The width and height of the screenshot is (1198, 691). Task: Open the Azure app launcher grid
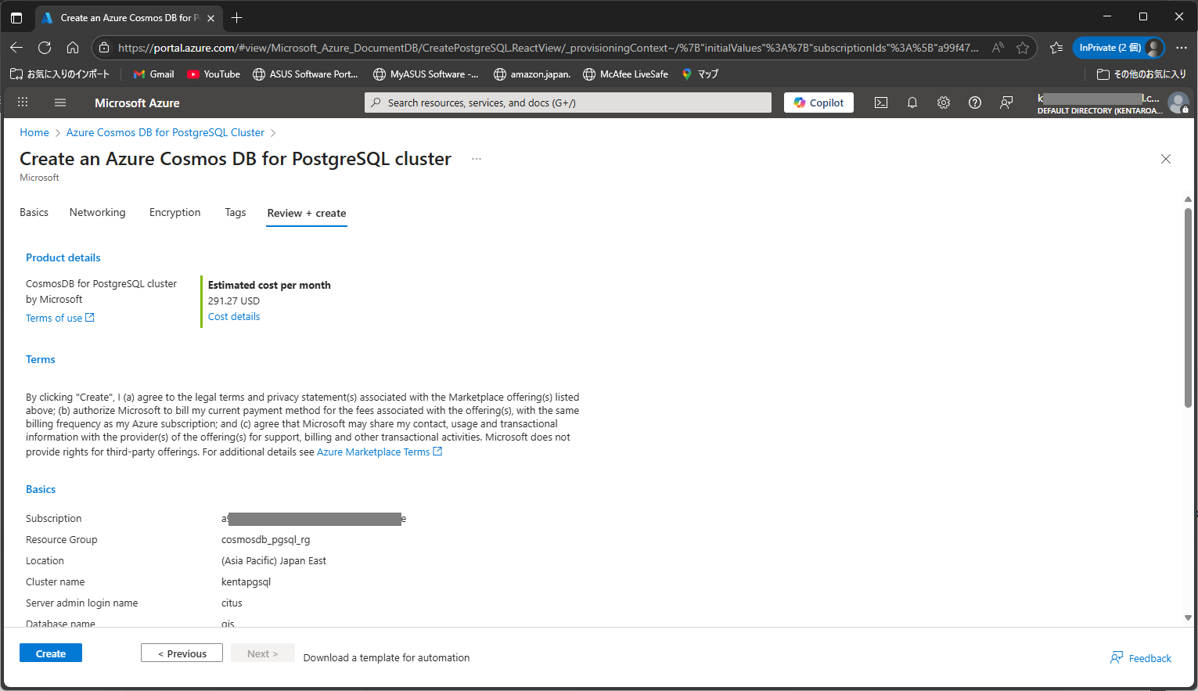click(x=22, y=102)
